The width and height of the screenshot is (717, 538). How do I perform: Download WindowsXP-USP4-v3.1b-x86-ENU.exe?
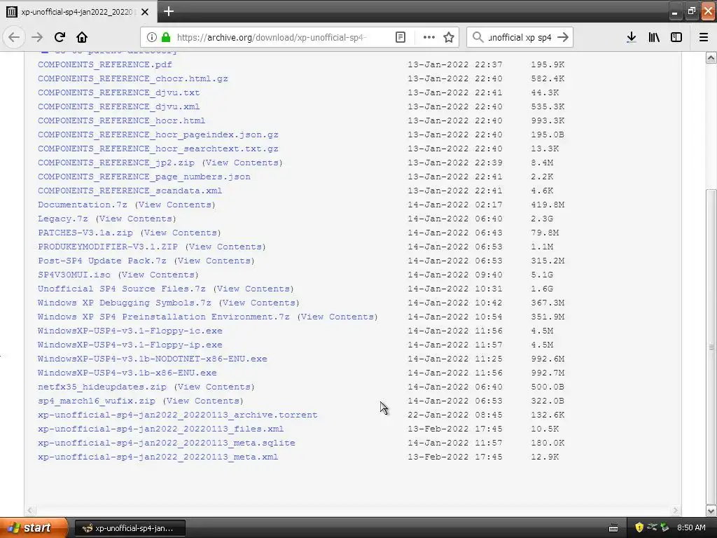click(x=127, y=373)
